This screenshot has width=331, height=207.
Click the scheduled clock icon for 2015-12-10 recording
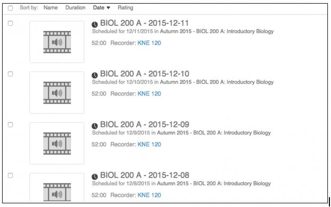tap(94, 75)
